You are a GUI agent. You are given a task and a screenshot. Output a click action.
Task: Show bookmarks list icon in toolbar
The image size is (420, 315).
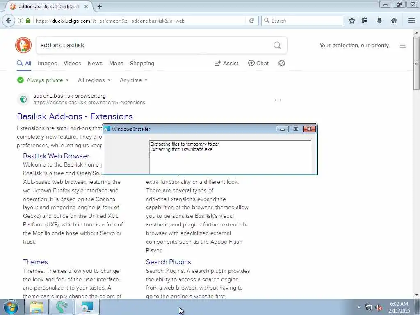(365, 21)
